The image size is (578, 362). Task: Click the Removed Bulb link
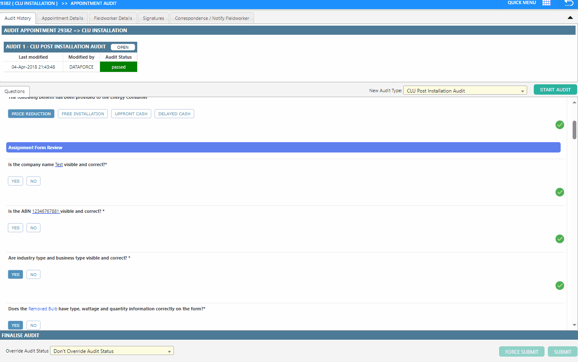pyautogui.click(x=43, y=309)
